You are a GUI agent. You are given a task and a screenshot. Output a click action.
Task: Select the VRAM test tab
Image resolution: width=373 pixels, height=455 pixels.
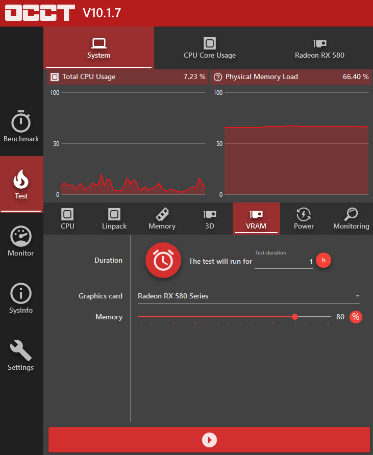256,218
